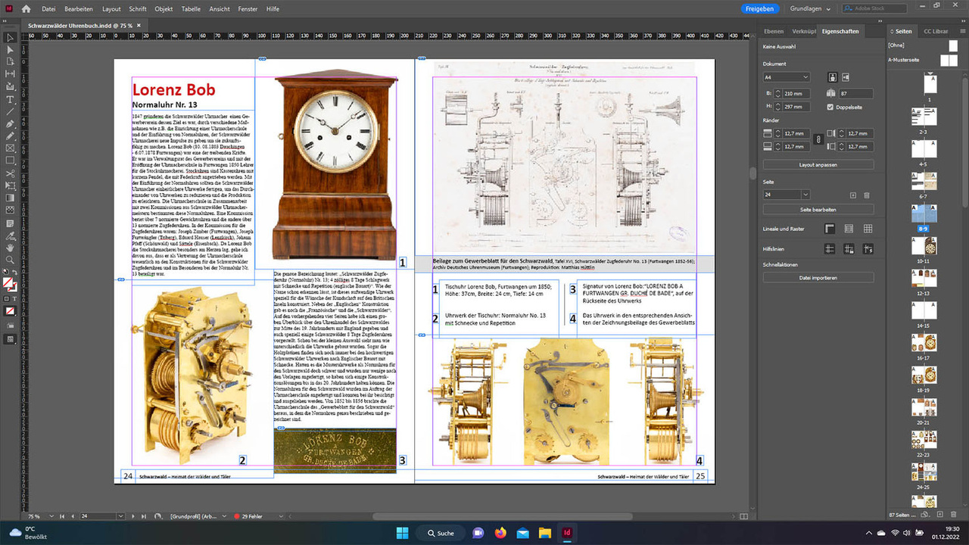Select the Scissors tool
Viewport: 969px width, 545px height.
click(x=11, y=173)
